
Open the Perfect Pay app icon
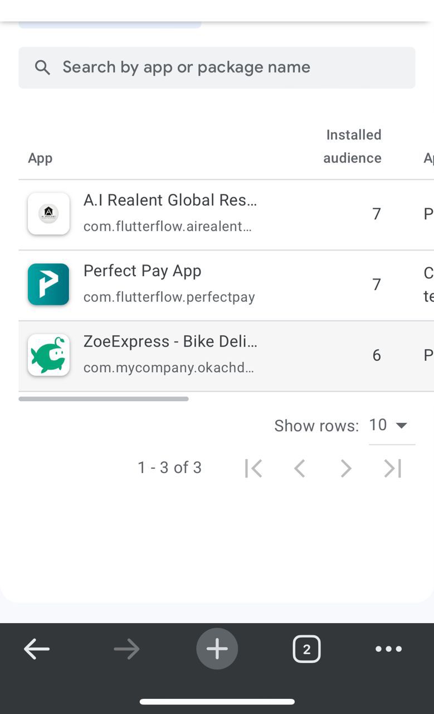tap(48, 284)
